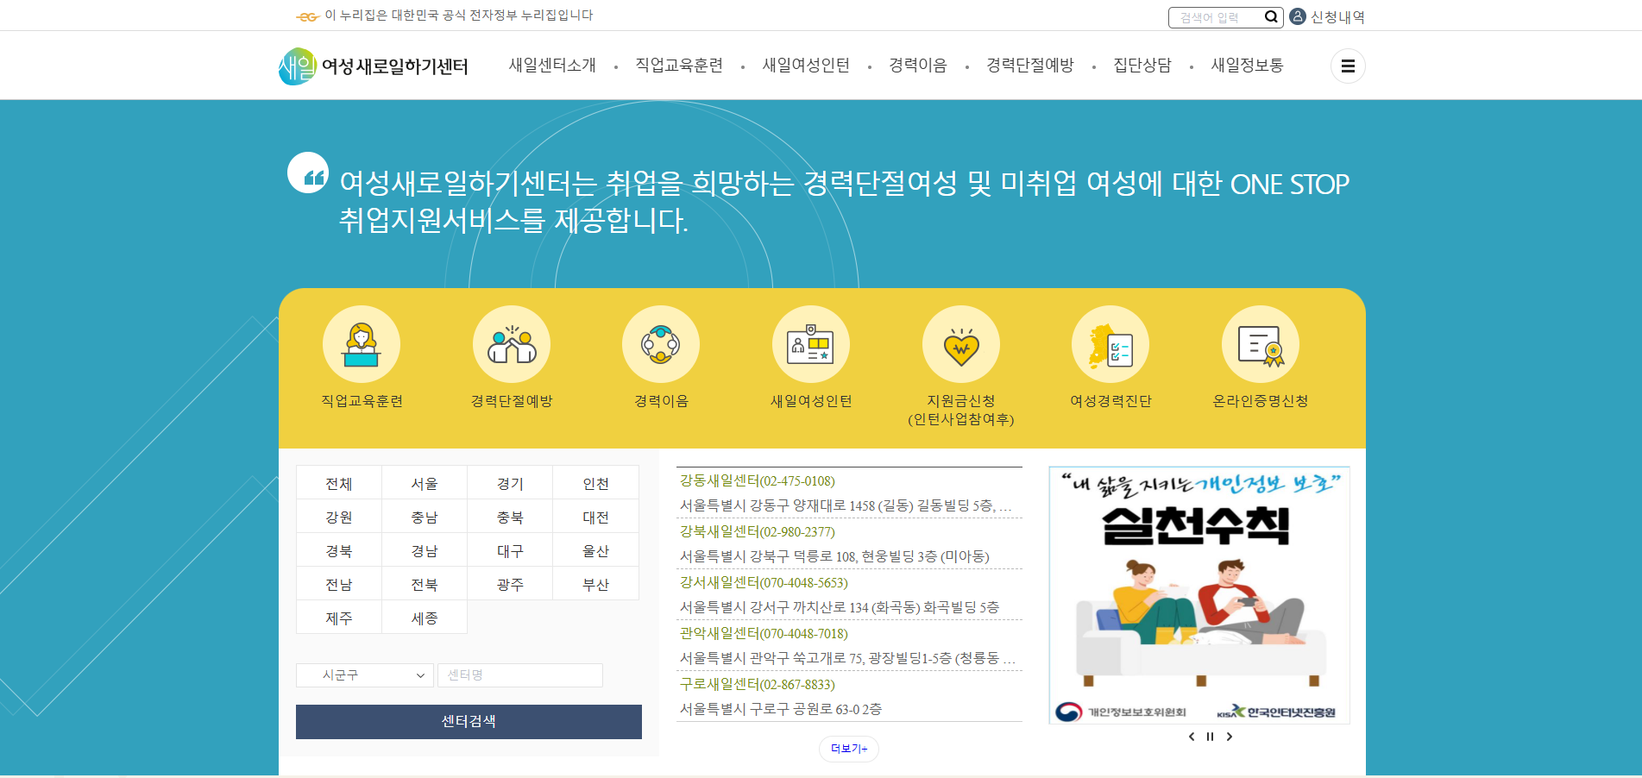1642x778 pixels.
Task: Click the 센터검색 search button
Action: coord(469,722)
